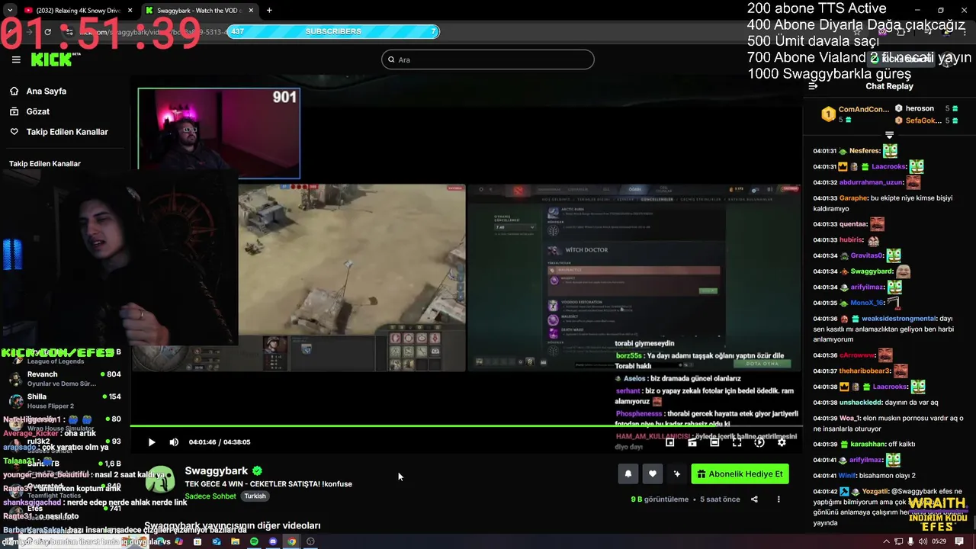Click the Turkish language tag
Viewport: 976px width, 549px height.
click(255, 496)
